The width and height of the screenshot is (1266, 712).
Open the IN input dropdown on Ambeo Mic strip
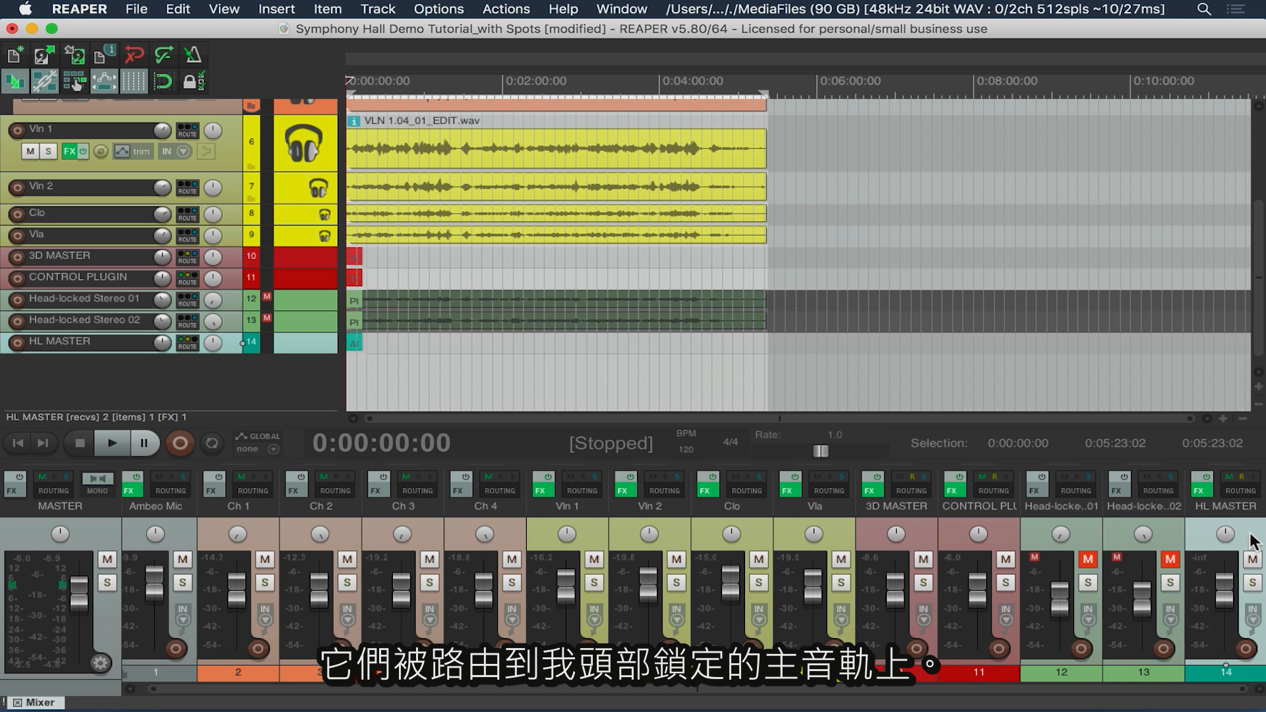[183, 614]
